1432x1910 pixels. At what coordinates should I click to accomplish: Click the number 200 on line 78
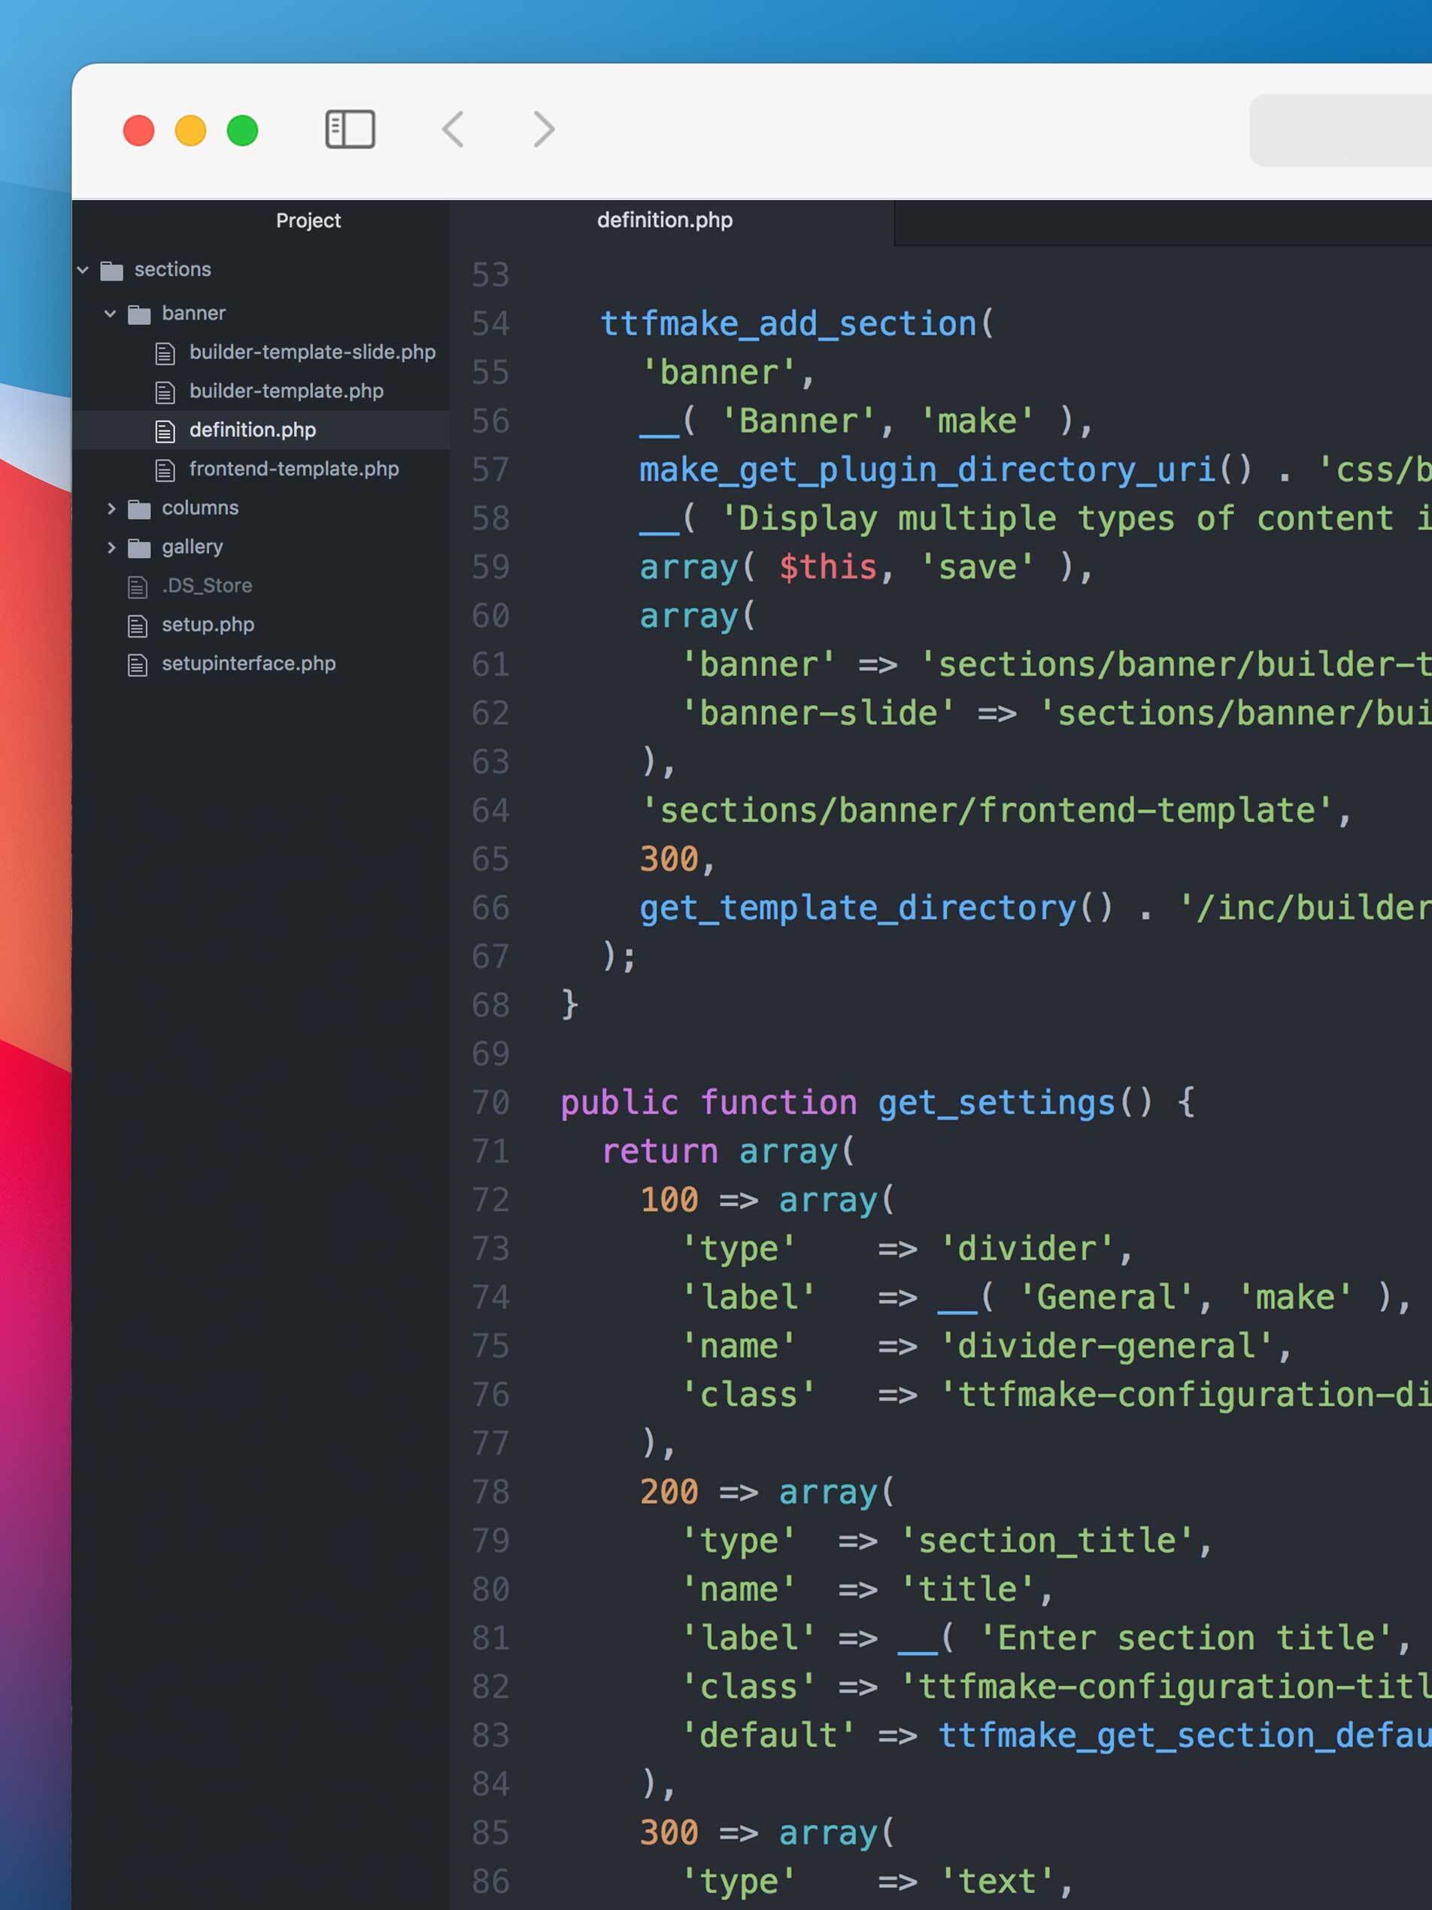(x=669, y=1492)
